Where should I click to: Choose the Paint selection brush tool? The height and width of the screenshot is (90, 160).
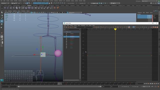(2, 18)
